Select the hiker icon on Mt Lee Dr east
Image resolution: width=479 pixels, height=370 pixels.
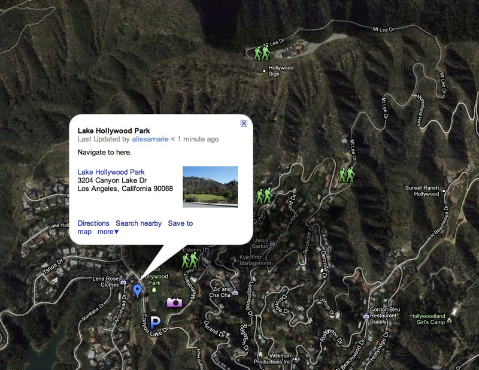point(347,175)
